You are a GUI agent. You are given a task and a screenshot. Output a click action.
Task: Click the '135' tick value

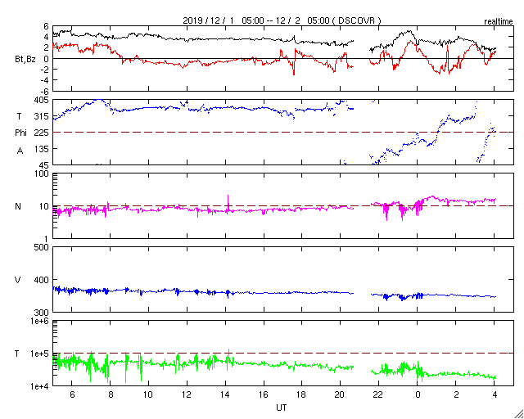(42, 149)
